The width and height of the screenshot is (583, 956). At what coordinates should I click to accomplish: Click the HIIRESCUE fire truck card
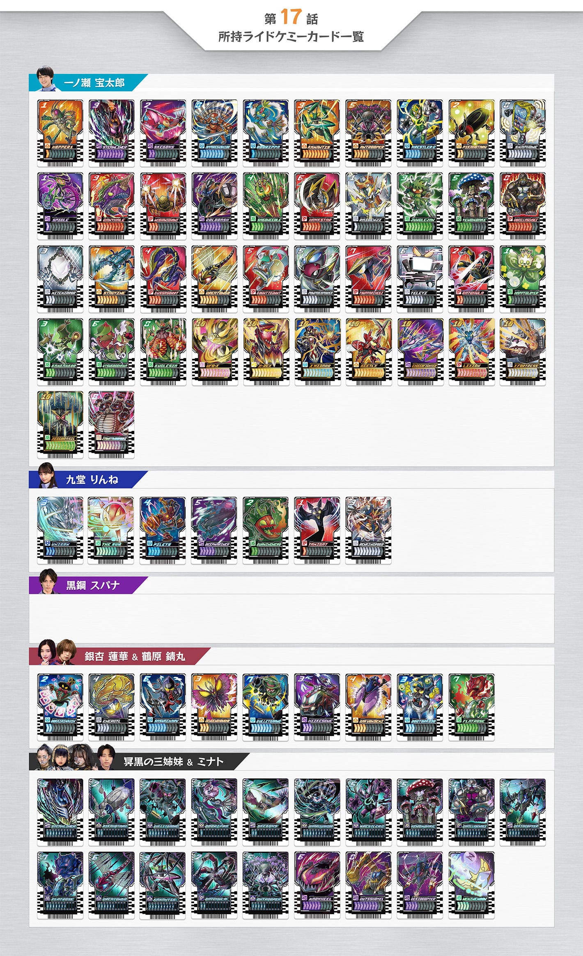[317, 707]
